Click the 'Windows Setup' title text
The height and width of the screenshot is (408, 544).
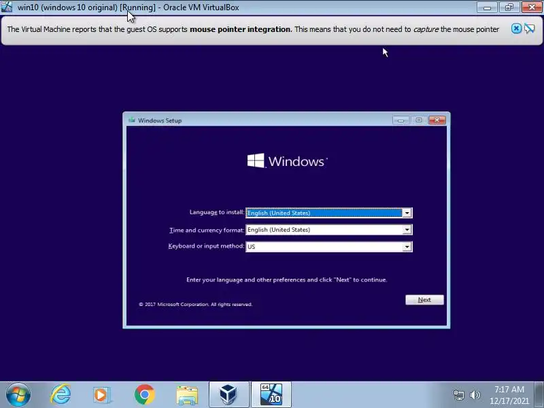(x=160, y=120)
